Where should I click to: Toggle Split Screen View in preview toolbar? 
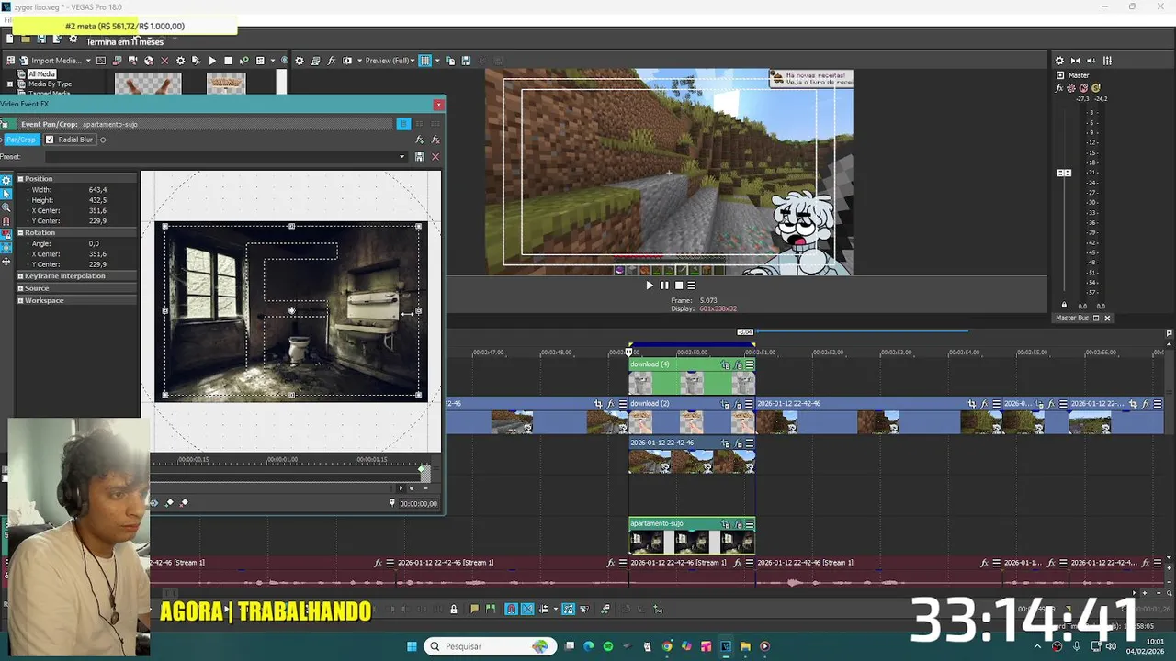[x=347, y=61]
